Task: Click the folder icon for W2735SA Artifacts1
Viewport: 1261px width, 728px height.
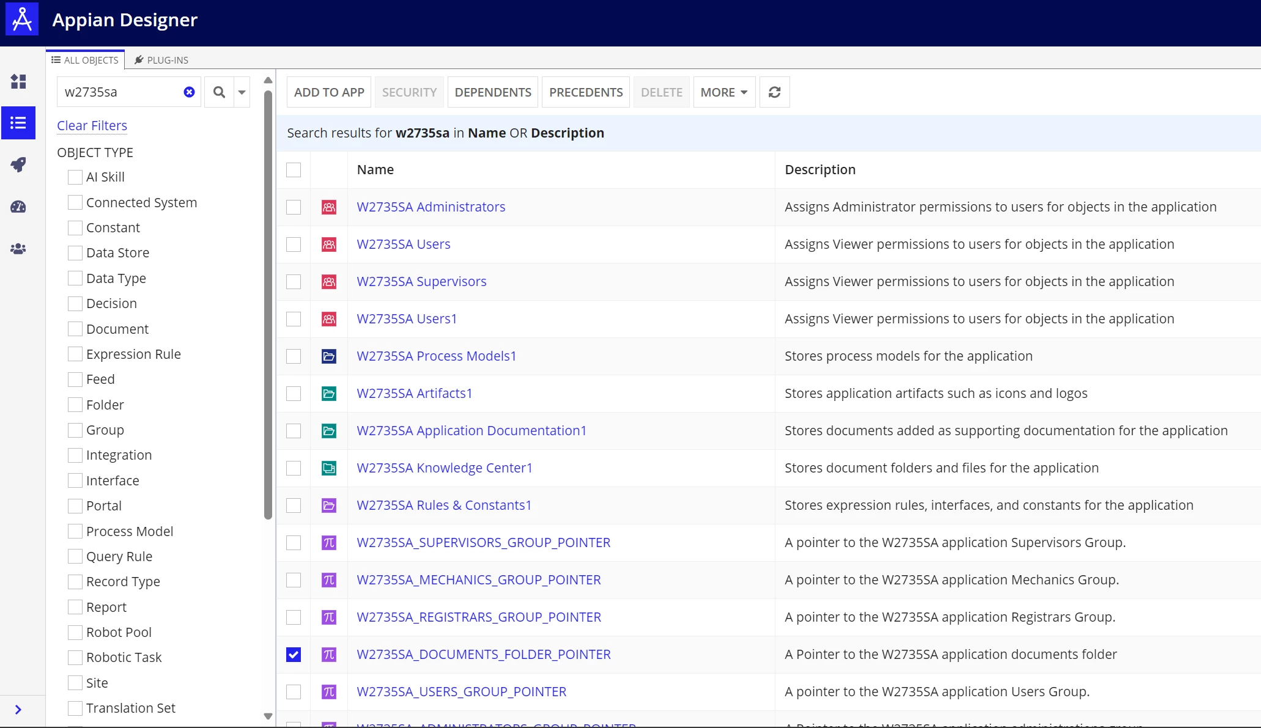Action: [329, 394]
